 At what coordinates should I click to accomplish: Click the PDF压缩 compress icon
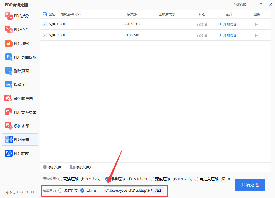(9, 140)
